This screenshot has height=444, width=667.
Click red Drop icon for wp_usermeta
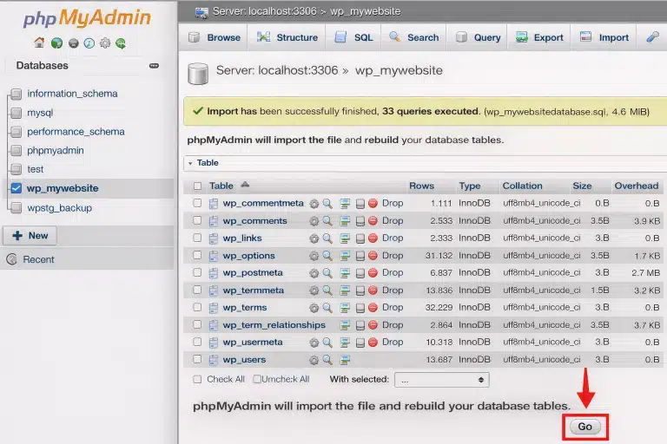click(x=373, y=342)
